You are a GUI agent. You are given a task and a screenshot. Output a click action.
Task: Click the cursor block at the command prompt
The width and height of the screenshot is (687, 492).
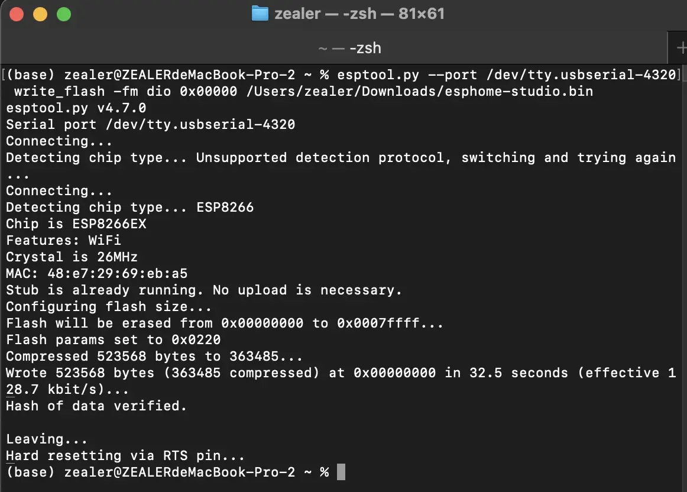pyautogui.click(x=341, y=472)
